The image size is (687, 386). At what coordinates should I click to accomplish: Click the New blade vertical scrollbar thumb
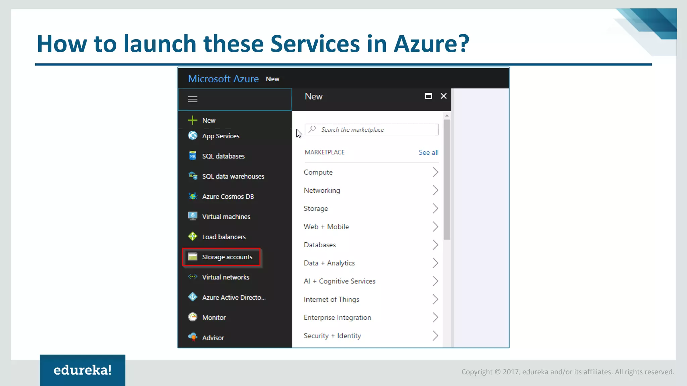tap(447, 180)
